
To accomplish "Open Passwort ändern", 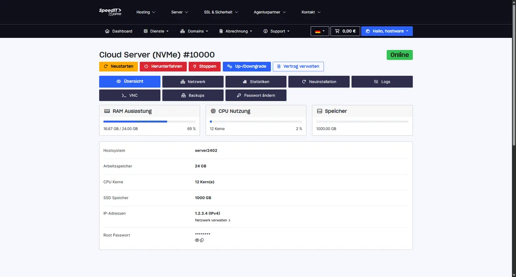I will (256, 95).
